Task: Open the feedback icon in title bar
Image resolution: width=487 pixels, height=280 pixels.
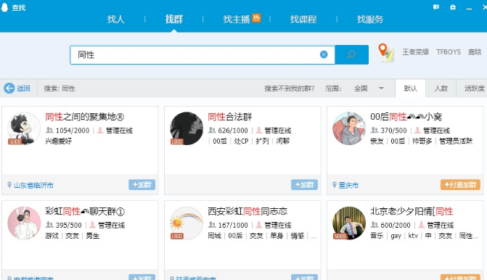Action: coord(436,7)
